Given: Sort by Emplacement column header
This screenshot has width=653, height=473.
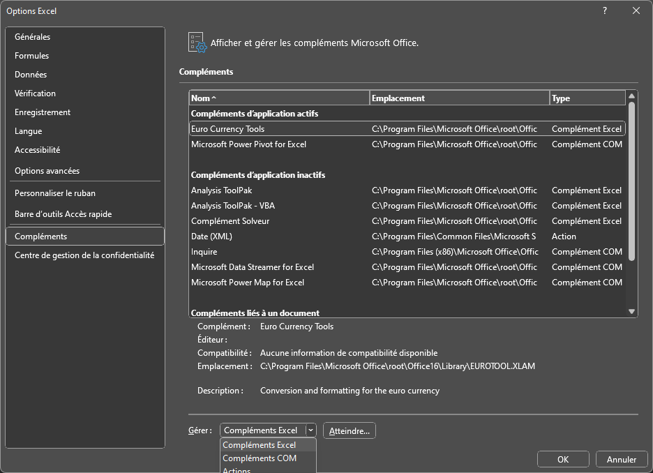Looking at the screenshot, I should (x=459, y=98).
